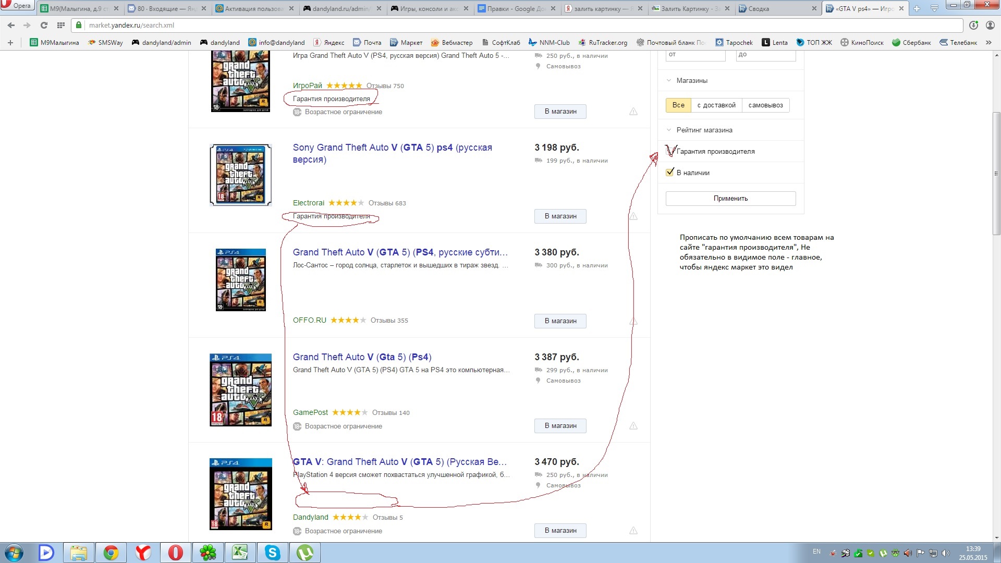Open Skype from the taskbar

point(273,553)
